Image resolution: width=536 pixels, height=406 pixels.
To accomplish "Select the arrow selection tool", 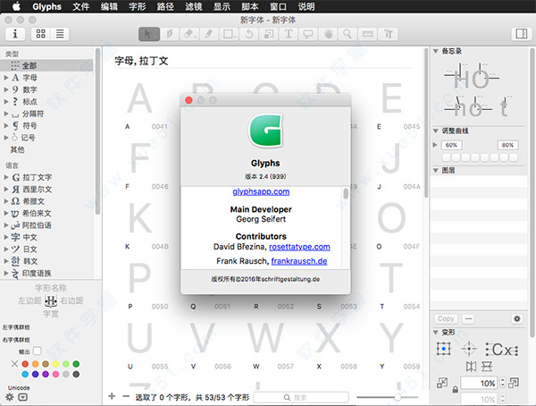I will 149,34.
